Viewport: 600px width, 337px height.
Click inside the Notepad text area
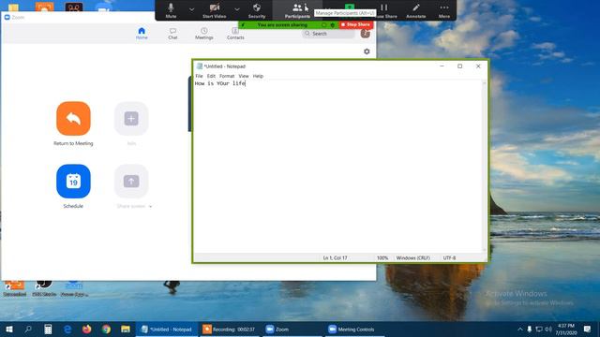(337, 167)
